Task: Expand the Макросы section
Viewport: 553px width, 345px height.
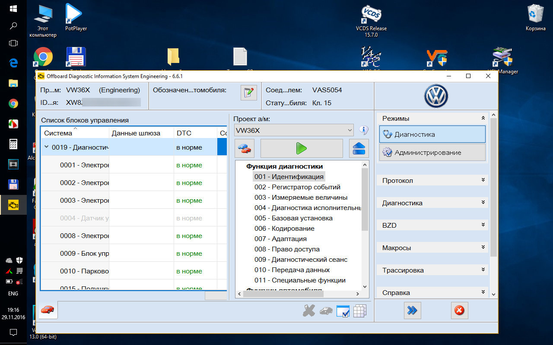Action: (x=483, y=247)
